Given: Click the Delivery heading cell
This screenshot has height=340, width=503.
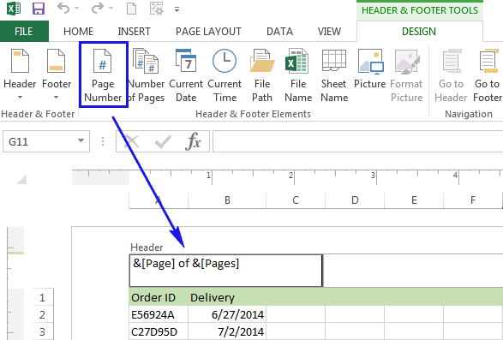Looking at the screenshot, I should 227,297.
